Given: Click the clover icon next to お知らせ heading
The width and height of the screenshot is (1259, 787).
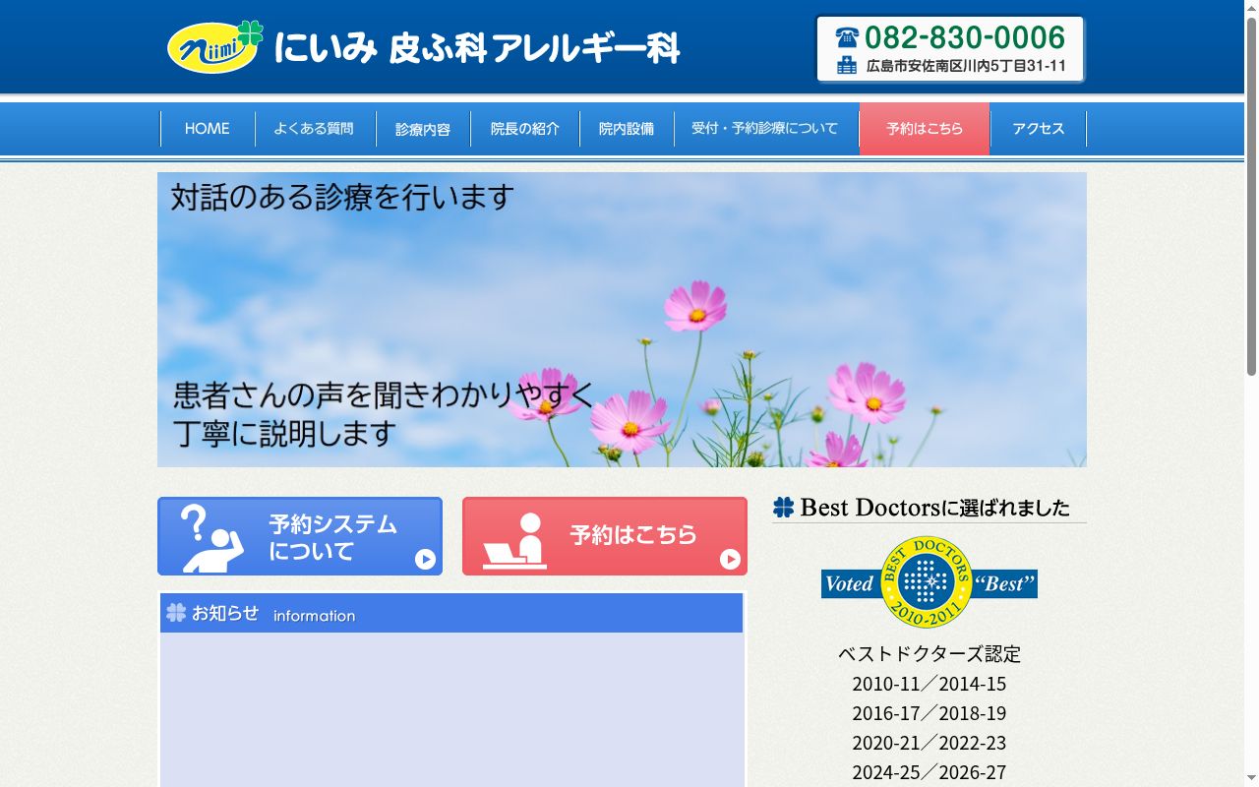Looking at the screenshot, I should coord(176,613).
